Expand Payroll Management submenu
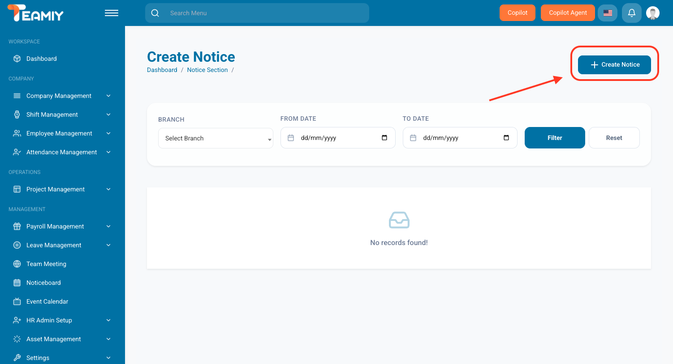The height and width of the screenshot is (364, 673). coord(55,226)
